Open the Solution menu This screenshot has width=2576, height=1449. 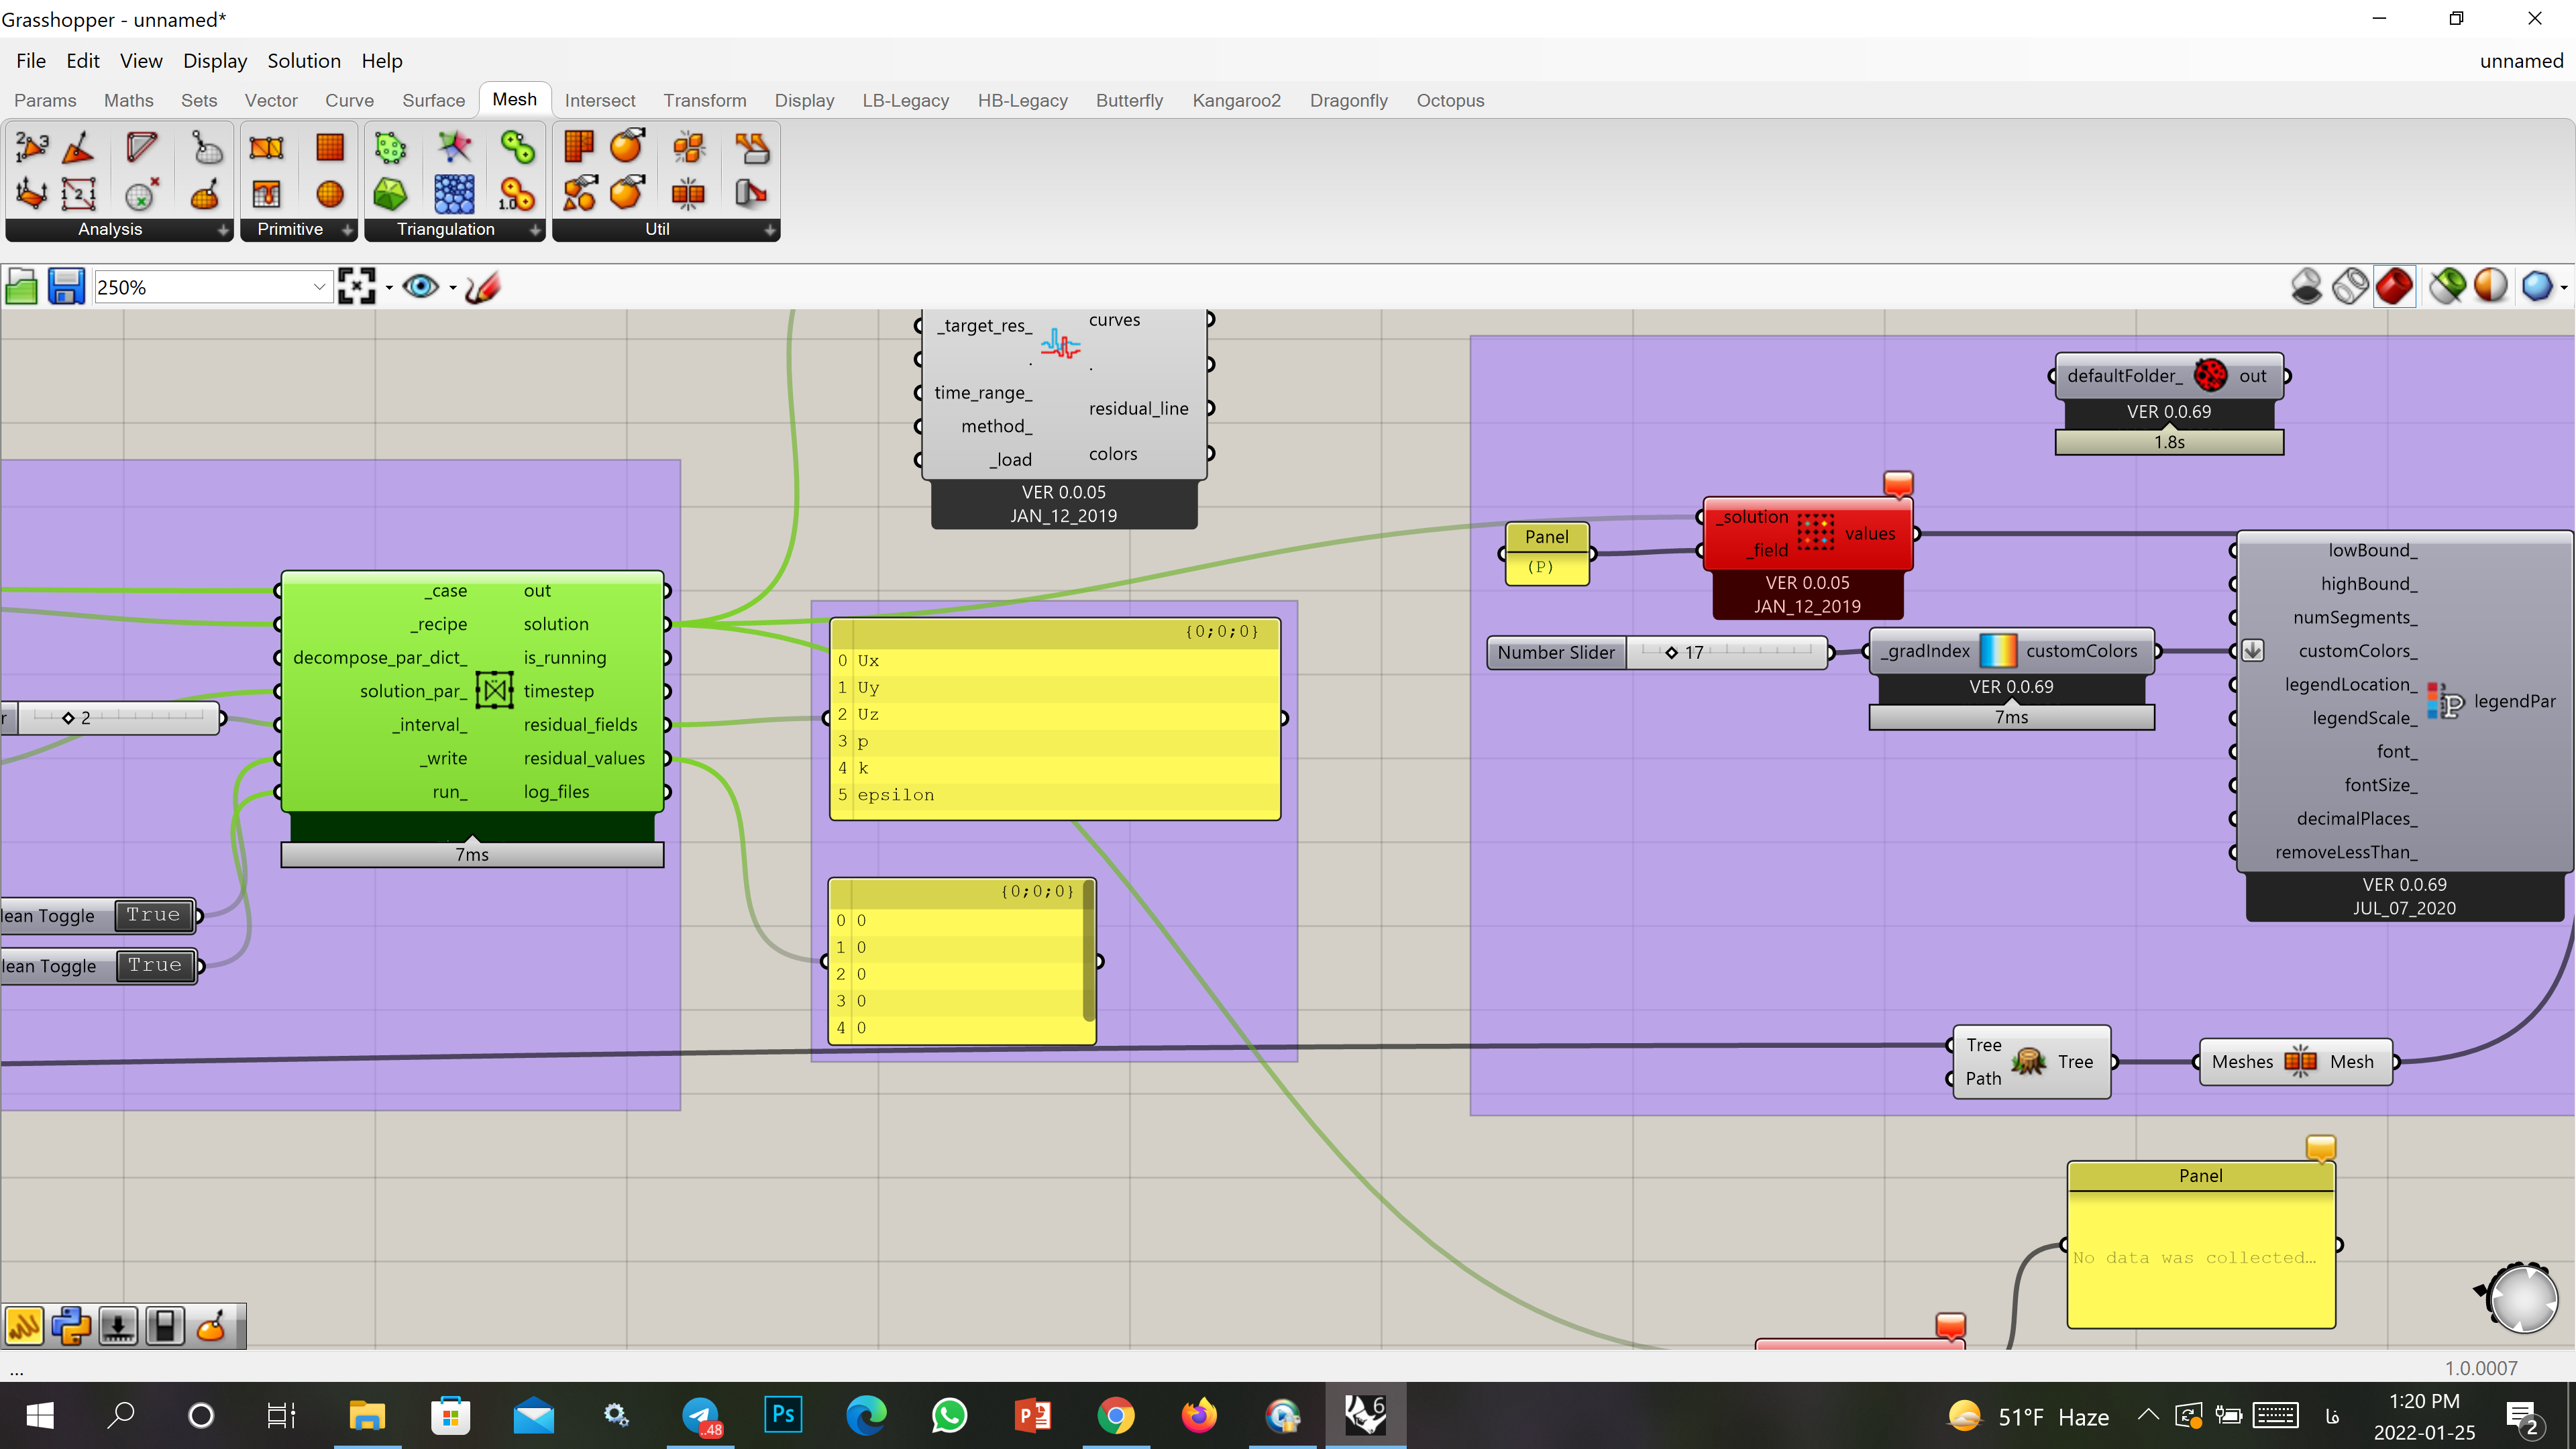(x=304, y=61)
